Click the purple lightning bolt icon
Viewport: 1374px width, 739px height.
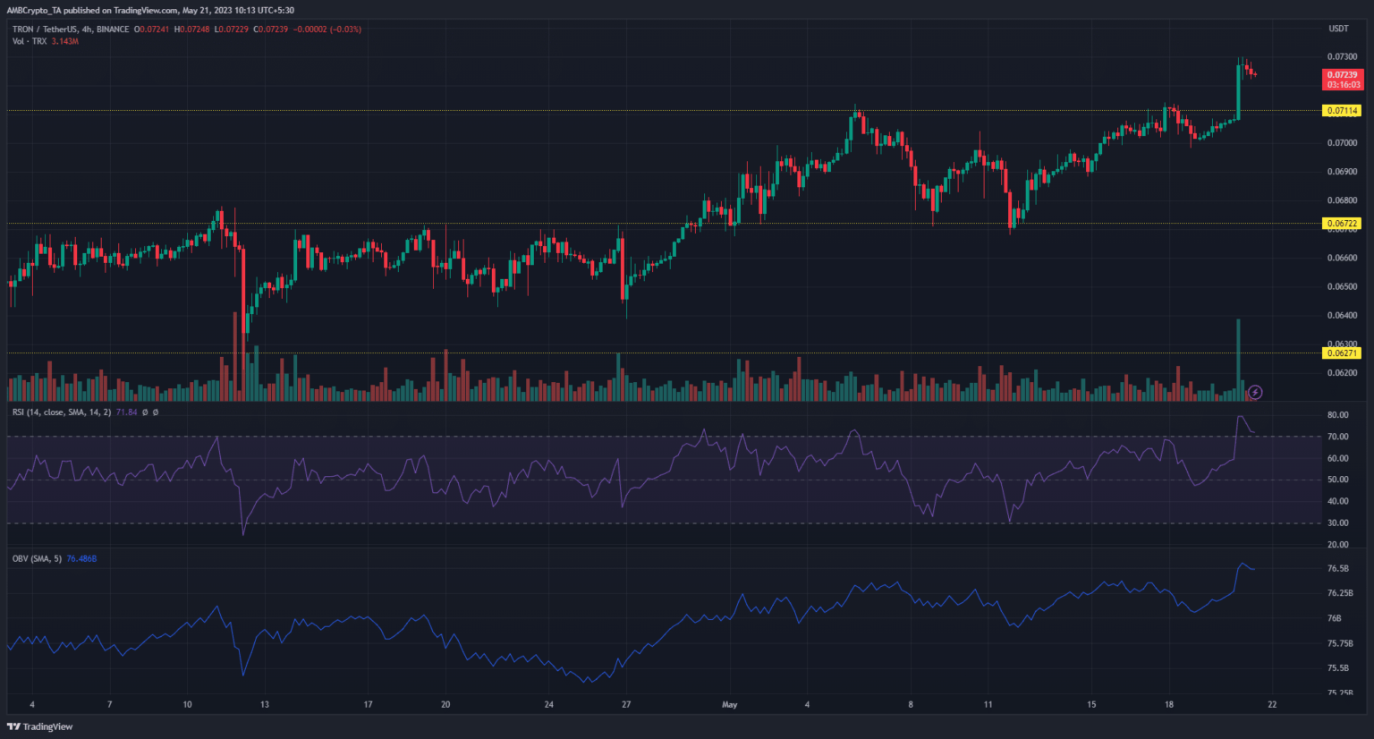pos(1255,392)
